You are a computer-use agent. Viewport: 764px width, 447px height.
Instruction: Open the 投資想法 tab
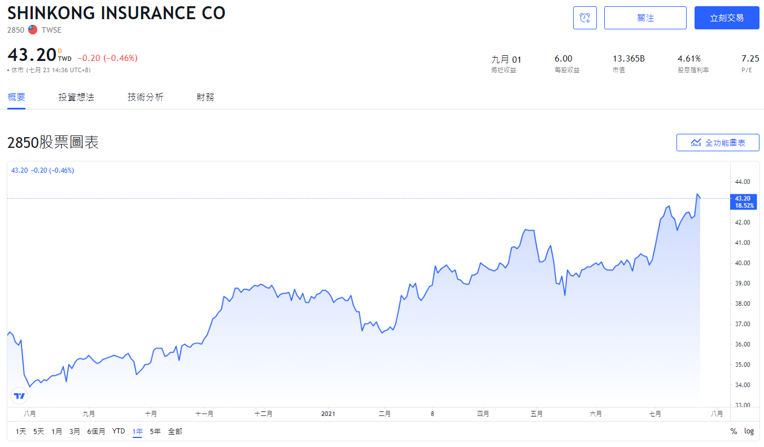point(76,97)
